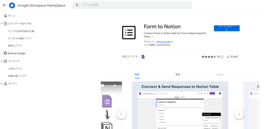The width and height of the screenshot is (264, 129).
Task: Select エディターのおすすめ in sidebar
Action: pyautogui.click(x=20, y=24)
